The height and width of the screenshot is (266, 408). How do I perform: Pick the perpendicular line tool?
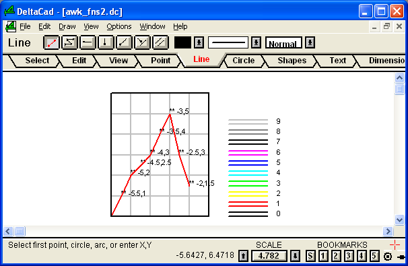pyautogui.click(x=142, y=42)
